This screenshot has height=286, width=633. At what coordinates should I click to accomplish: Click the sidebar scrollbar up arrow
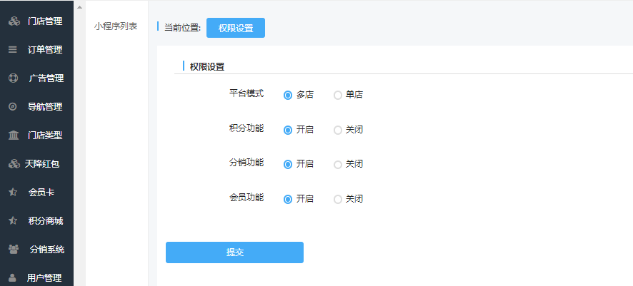(79, 7)
